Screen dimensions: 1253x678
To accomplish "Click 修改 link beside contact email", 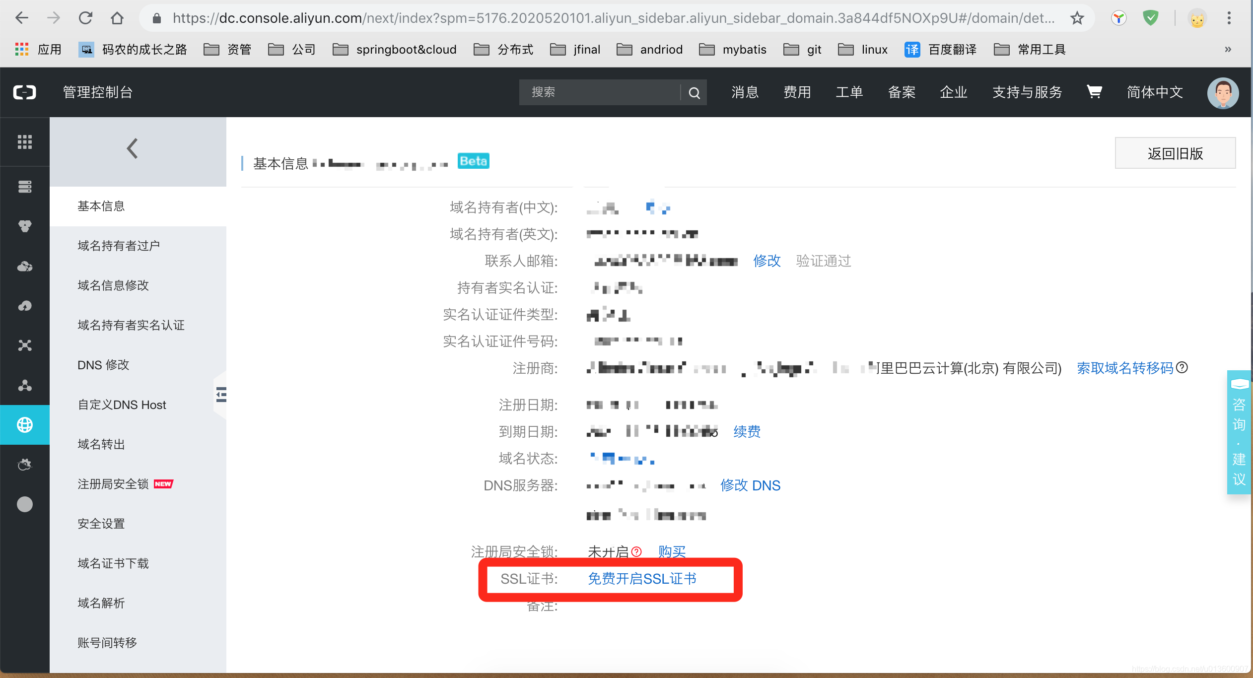I will [x=767, y=261].
